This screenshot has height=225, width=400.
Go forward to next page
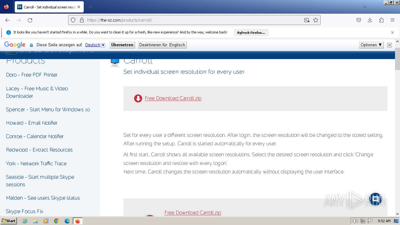coord(19,20)
